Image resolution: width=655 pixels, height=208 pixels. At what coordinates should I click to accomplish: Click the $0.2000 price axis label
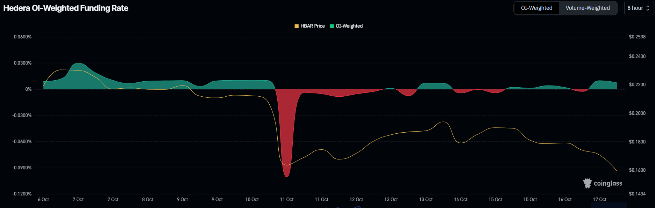click(x=637, y=113)
